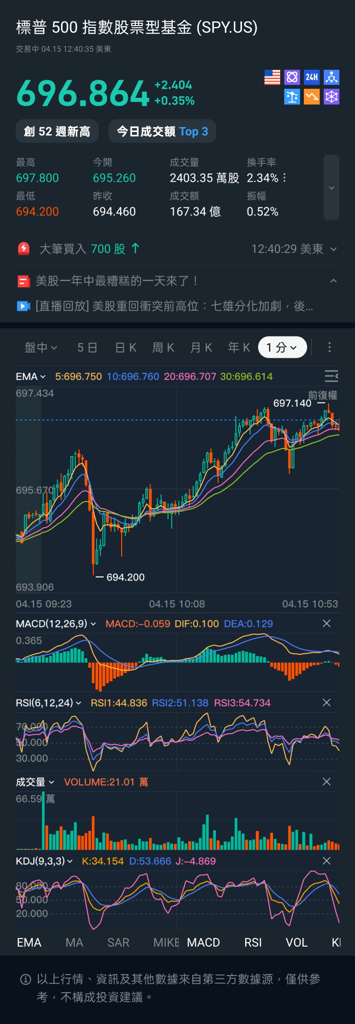This screenshot has width=355, height=1024.
Task: Tap the blue 24H trading icon
Action: [x=311, y=77]
